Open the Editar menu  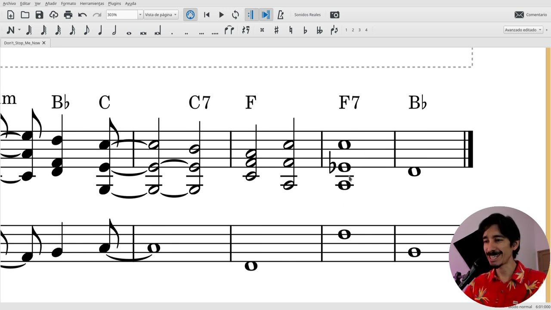pyautogui.click(x=25, y=3)
